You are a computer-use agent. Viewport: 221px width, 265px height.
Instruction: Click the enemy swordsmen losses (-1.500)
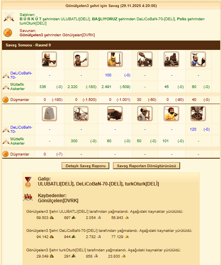click(89, 100)
